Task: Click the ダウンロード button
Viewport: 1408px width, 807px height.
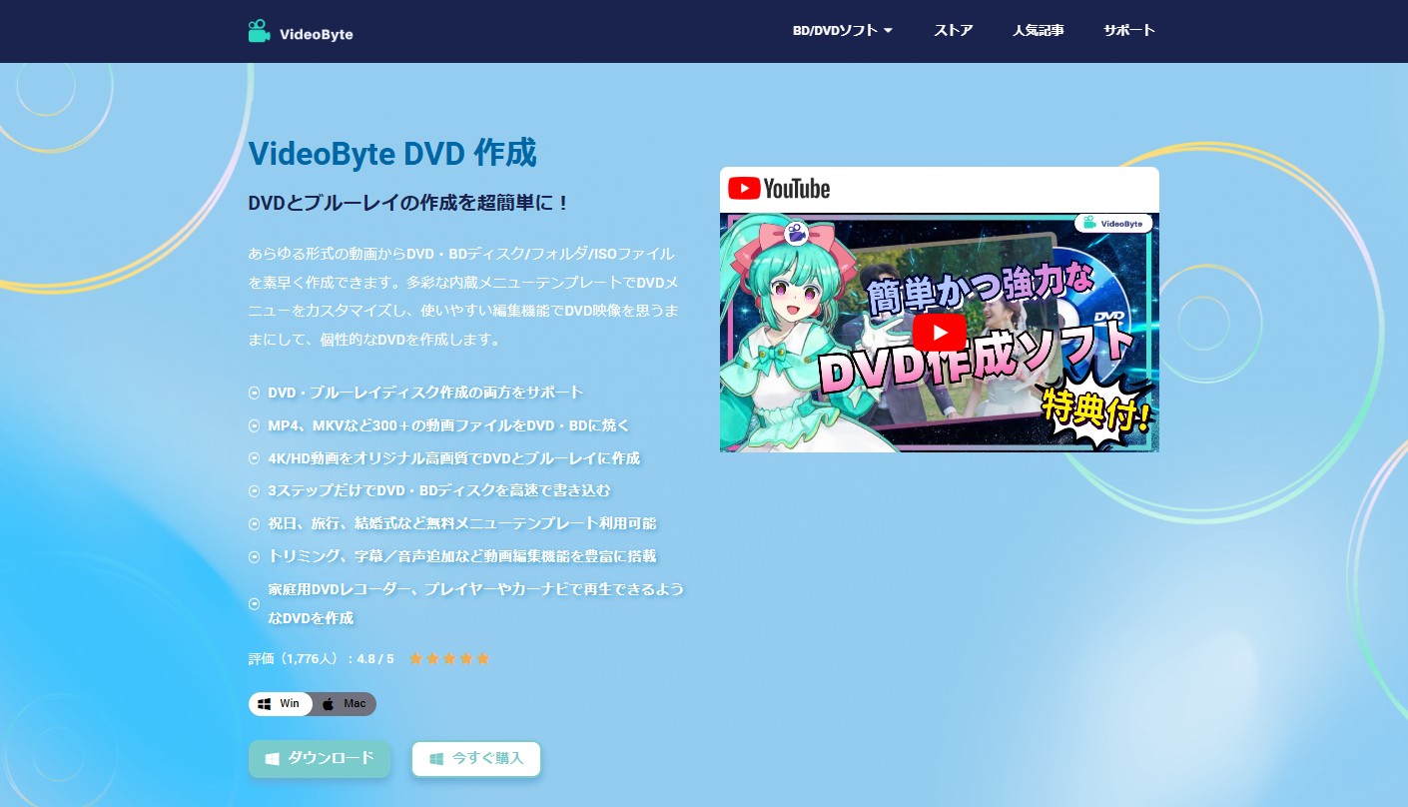Action: coord(320,759)
